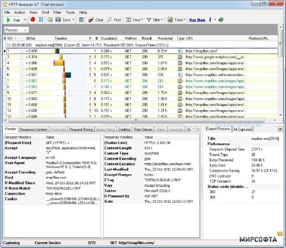286x248 pixels.
Task: Open the Help menu
Action: [83, 12]
